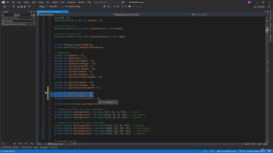Click the navigate backward toolbar icon
This screenshot has height=153, width=273.
coord(4,7)
